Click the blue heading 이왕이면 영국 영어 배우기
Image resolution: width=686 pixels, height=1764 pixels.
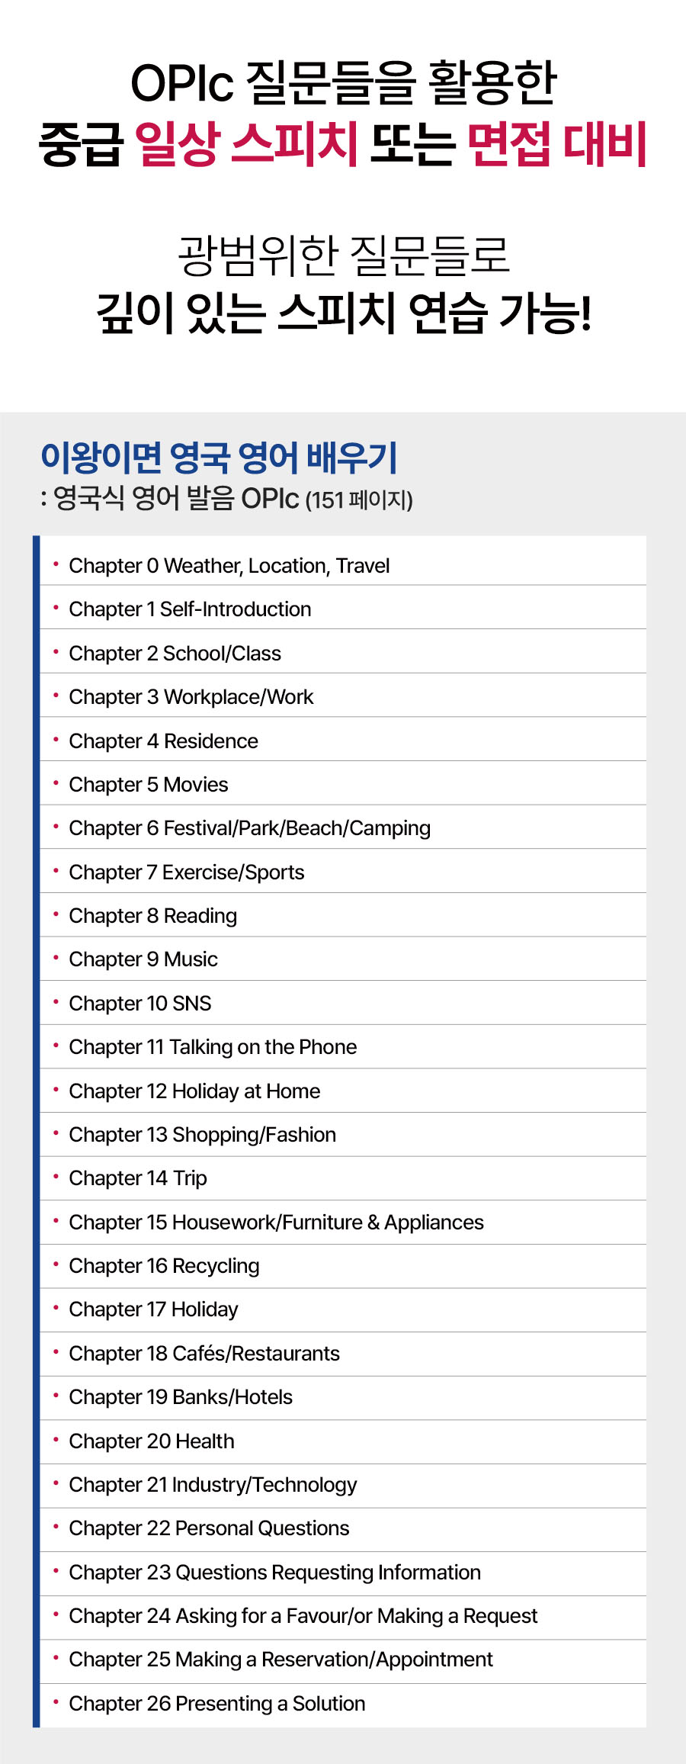tap(219, 458)
